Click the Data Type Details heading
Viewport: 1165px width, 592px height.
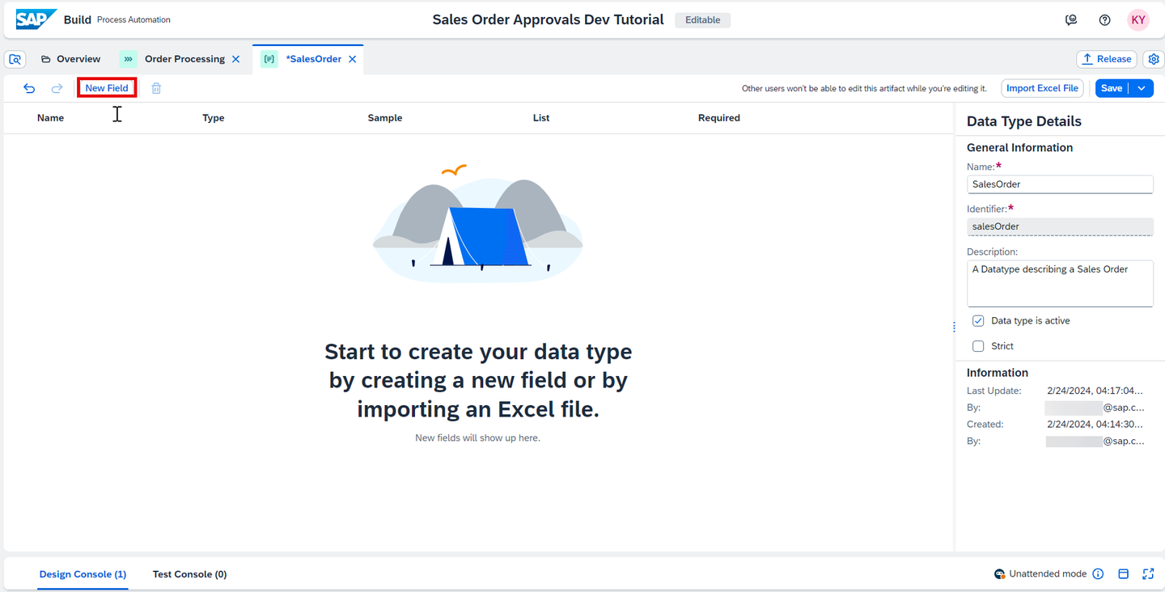1024,121
